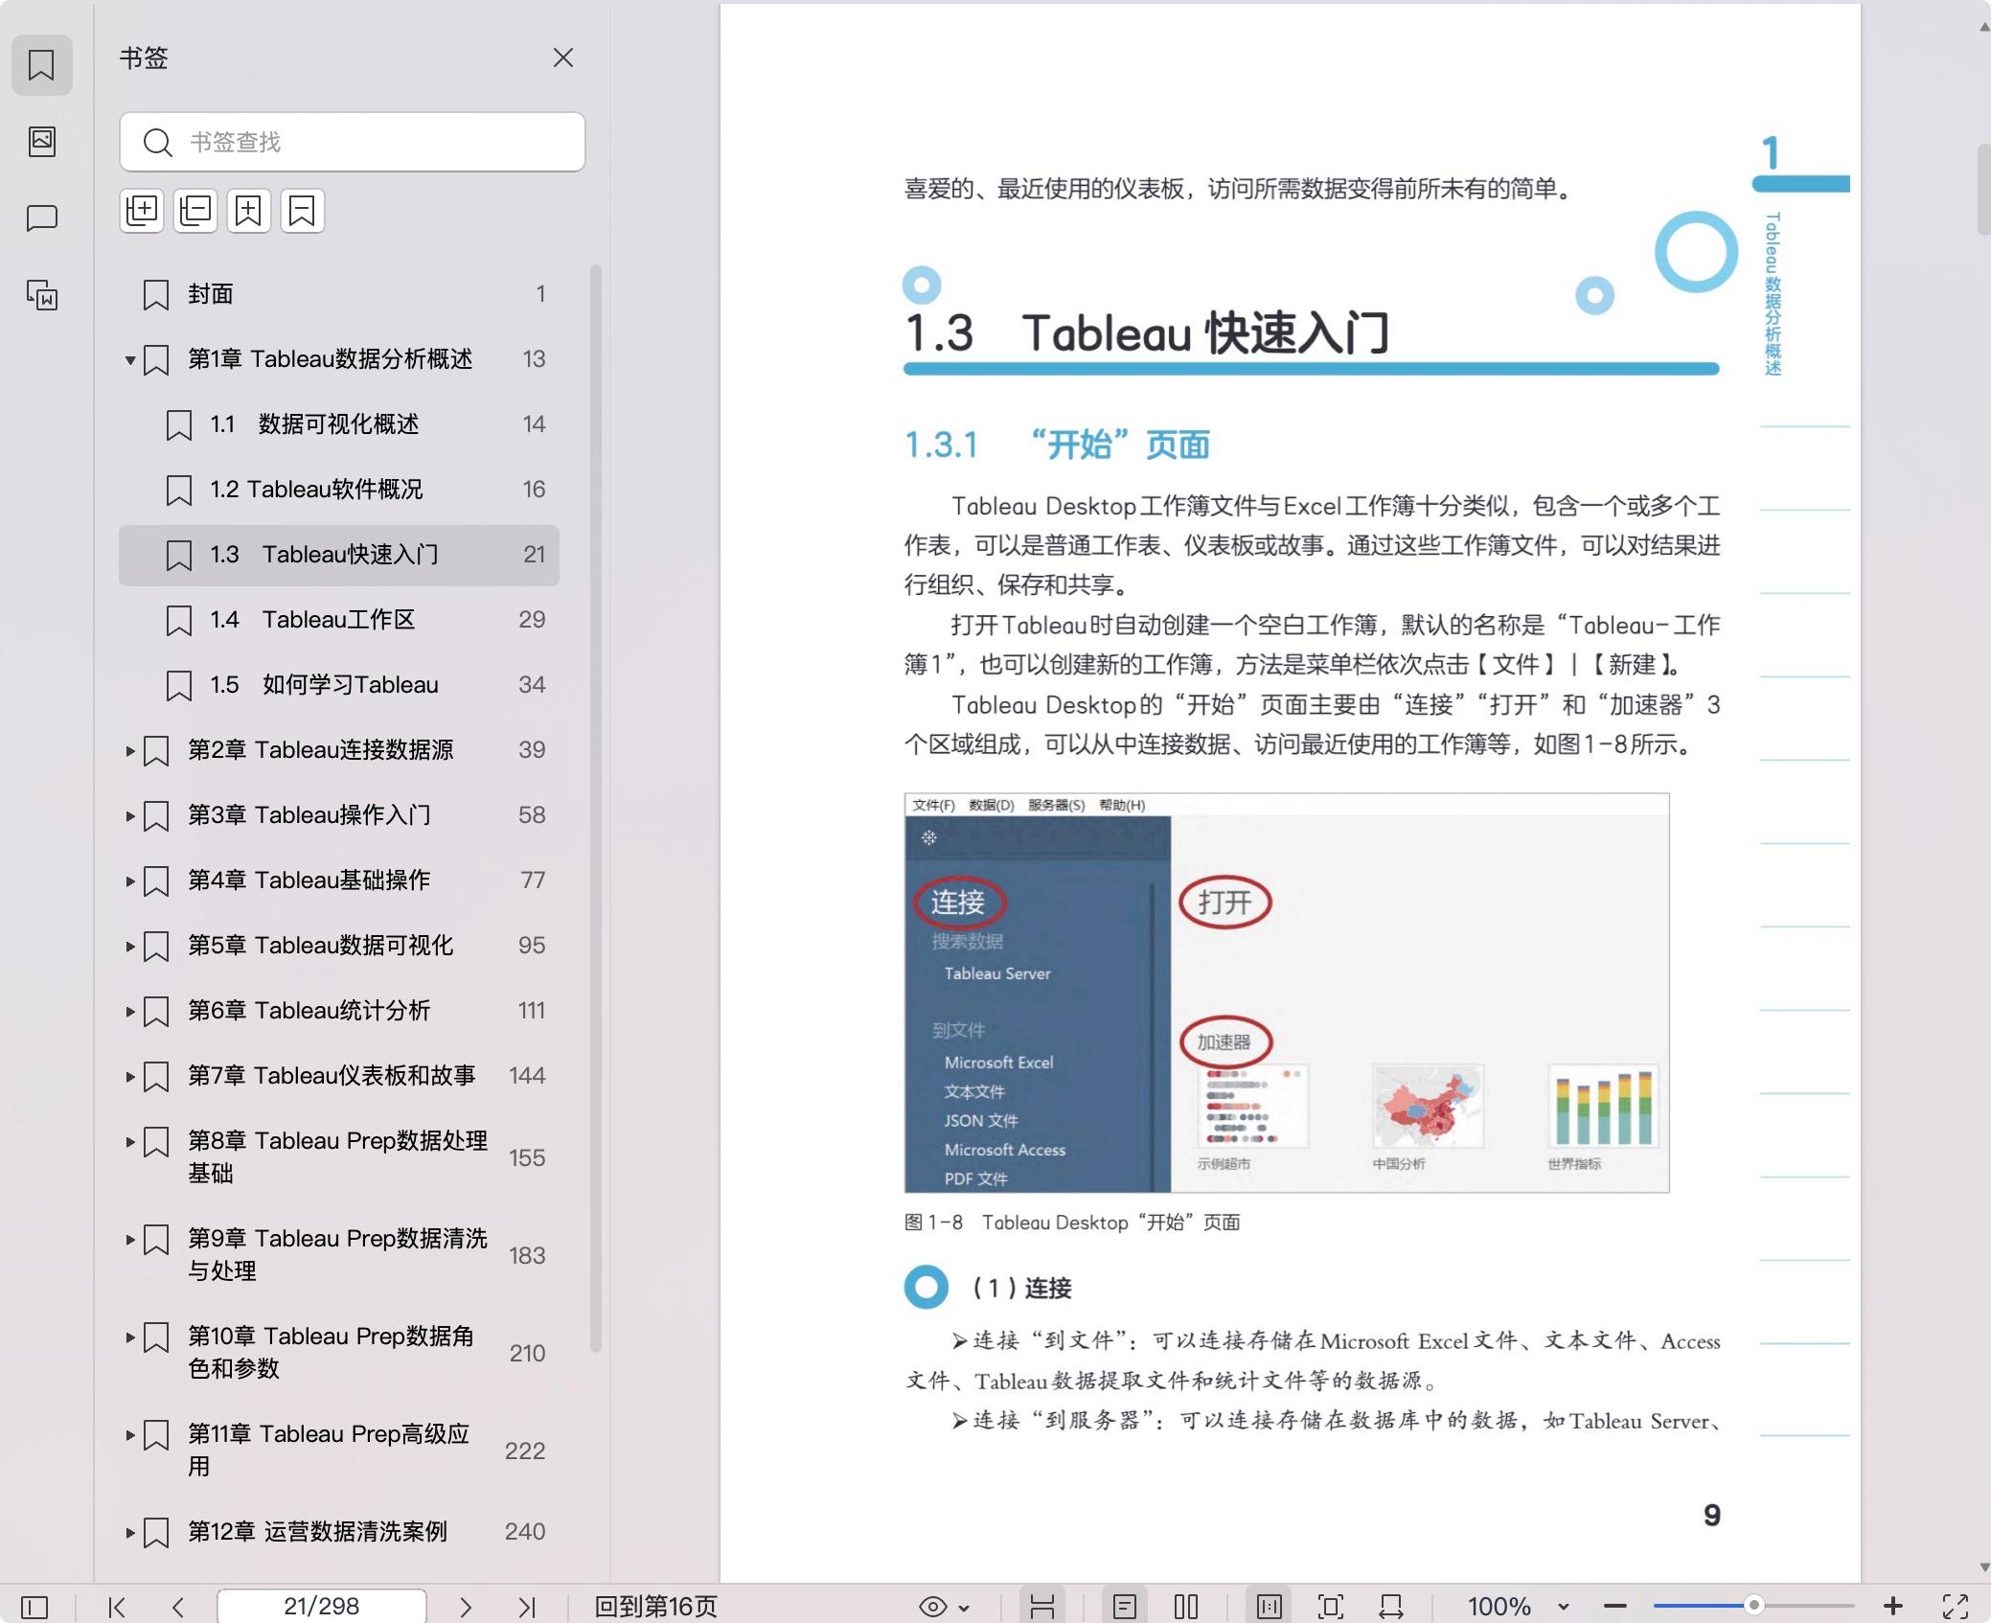
Task: Expand 第10章 Tableau Prep数据角色和参数 chapter
Action: pos(129,1337)
